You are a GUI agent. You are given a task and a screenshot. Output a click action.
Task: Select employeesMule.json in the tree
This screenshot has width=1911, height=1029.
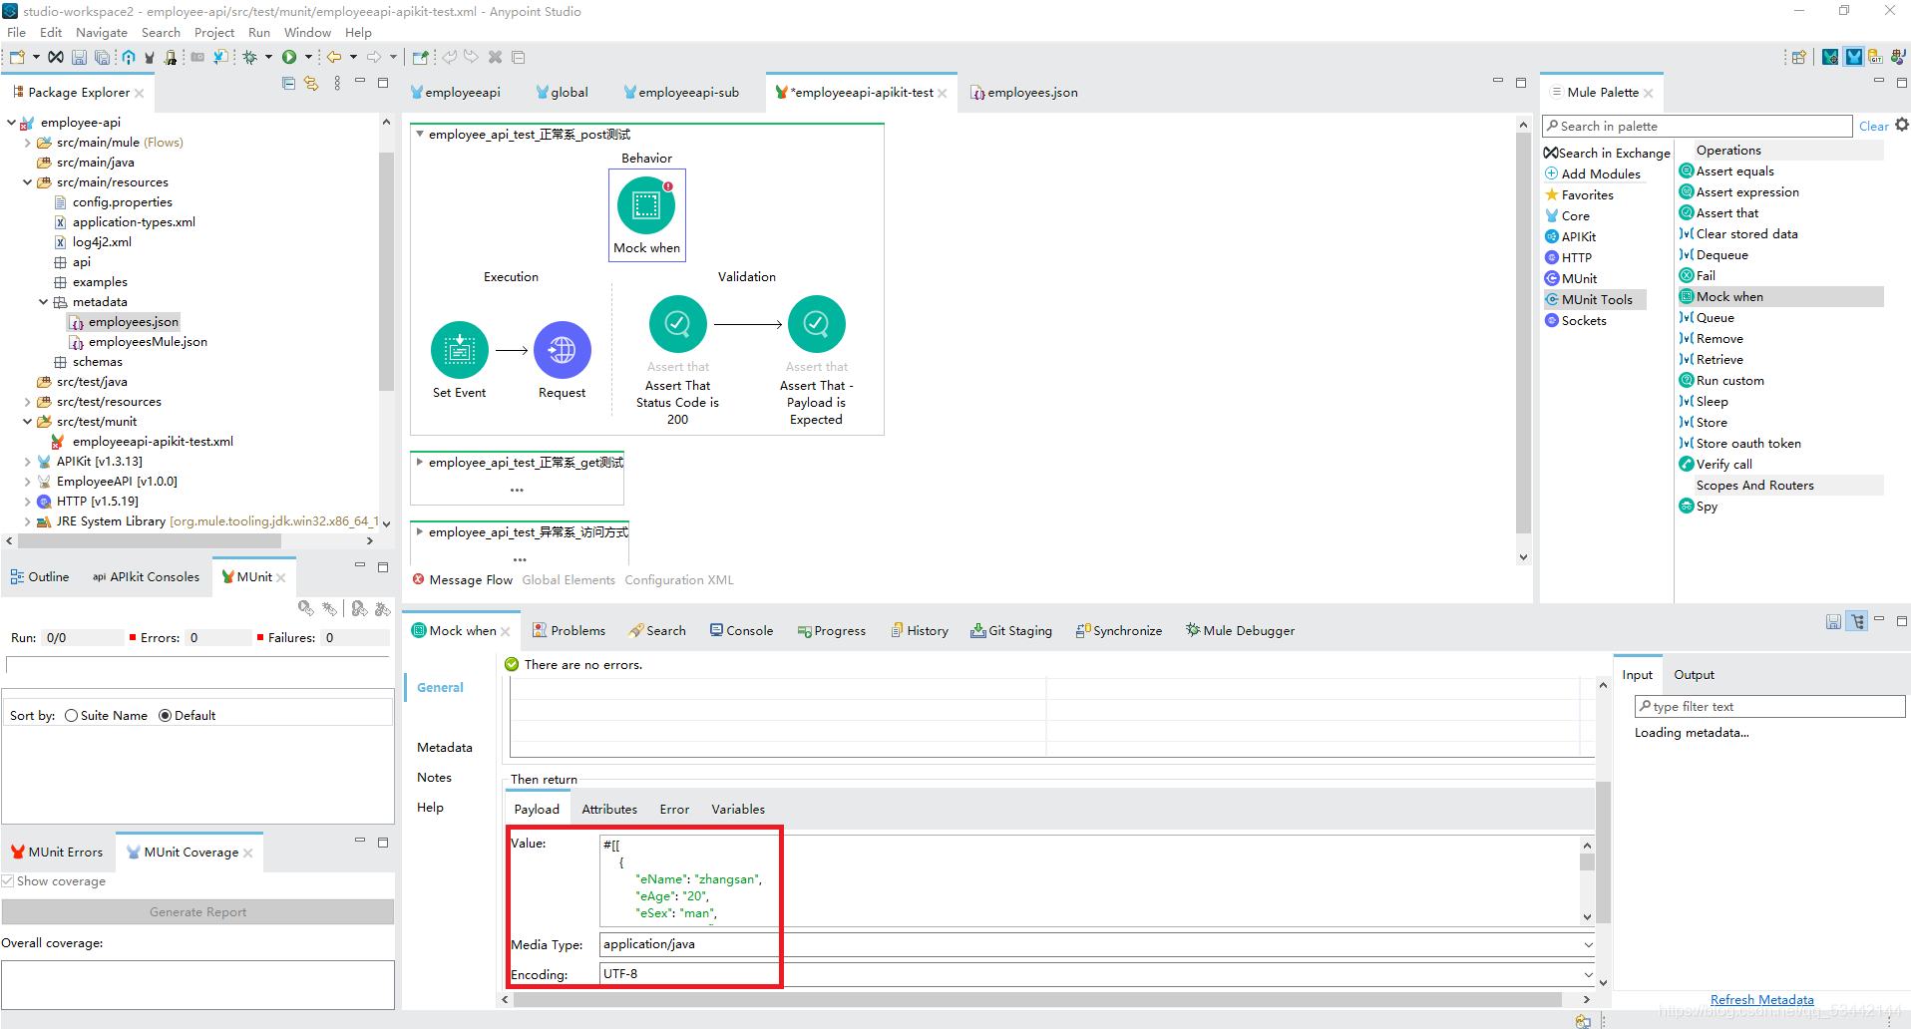[139, 342]
